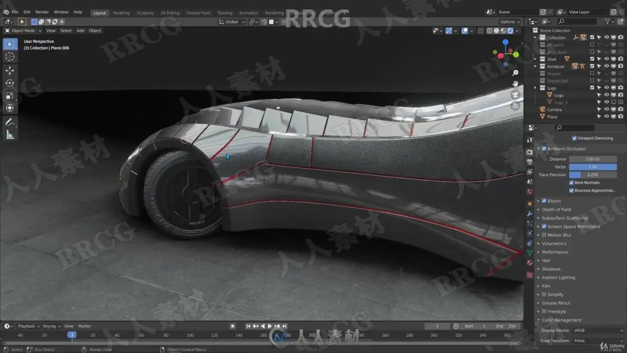627x353 pixels.
Task: Click the zoom magnifier viewport gizmo
Action: coord(515,73)
